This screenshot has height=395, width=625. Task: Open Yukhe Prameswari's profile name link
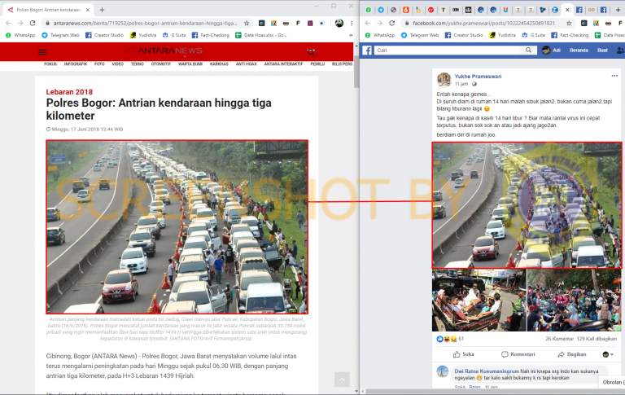coord(478,77)
